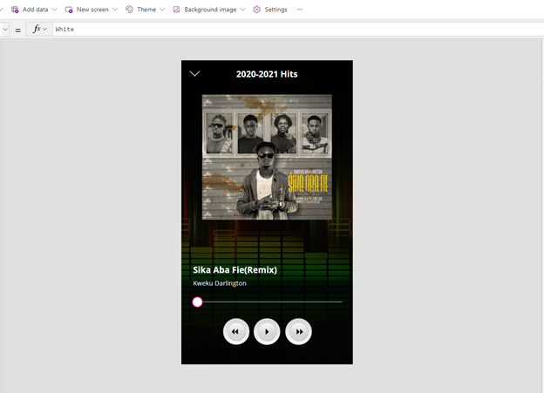Expand the New screen dropdown arrow
This screenshot has height=393, width=544.
pos(115,10)
